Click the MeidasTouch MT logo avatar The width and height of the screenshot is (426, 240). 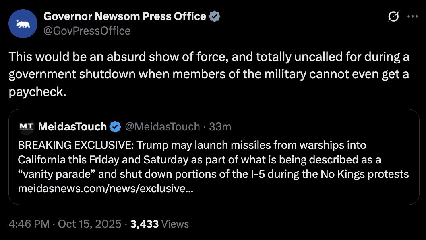point(26,127)
